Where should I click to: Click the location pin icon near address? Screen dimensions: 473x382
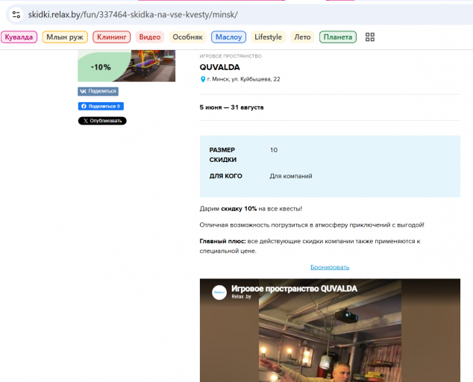[x=203, y=79]
